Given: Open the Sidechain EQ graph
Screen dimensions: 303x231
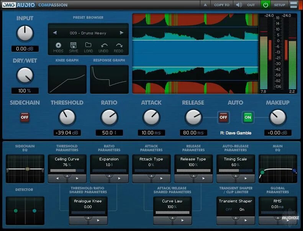Looking at the screenshot, I should [25, 169].
